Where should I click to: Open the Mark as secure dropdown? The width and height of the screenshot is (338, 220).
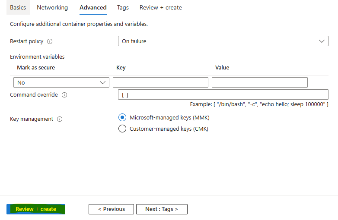(x=61, y=82)
